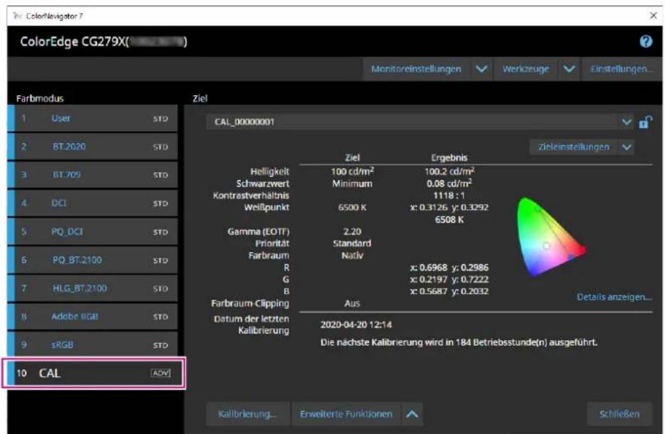Select color mode 3 BT.709
The height and width of the screenshot is (434, 665).
tap(92, 175)
